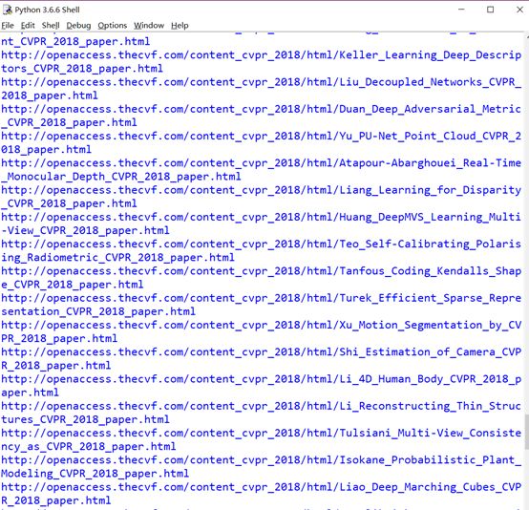Screen dimensions: 529x510
Task: Click the sentation_CVPR_2018_paper.html line
Action: (x=98, y=311)
